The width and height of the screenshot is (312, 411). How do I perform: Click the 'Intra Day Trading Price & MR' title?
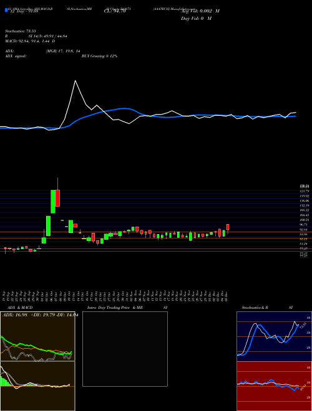[115, 308]
